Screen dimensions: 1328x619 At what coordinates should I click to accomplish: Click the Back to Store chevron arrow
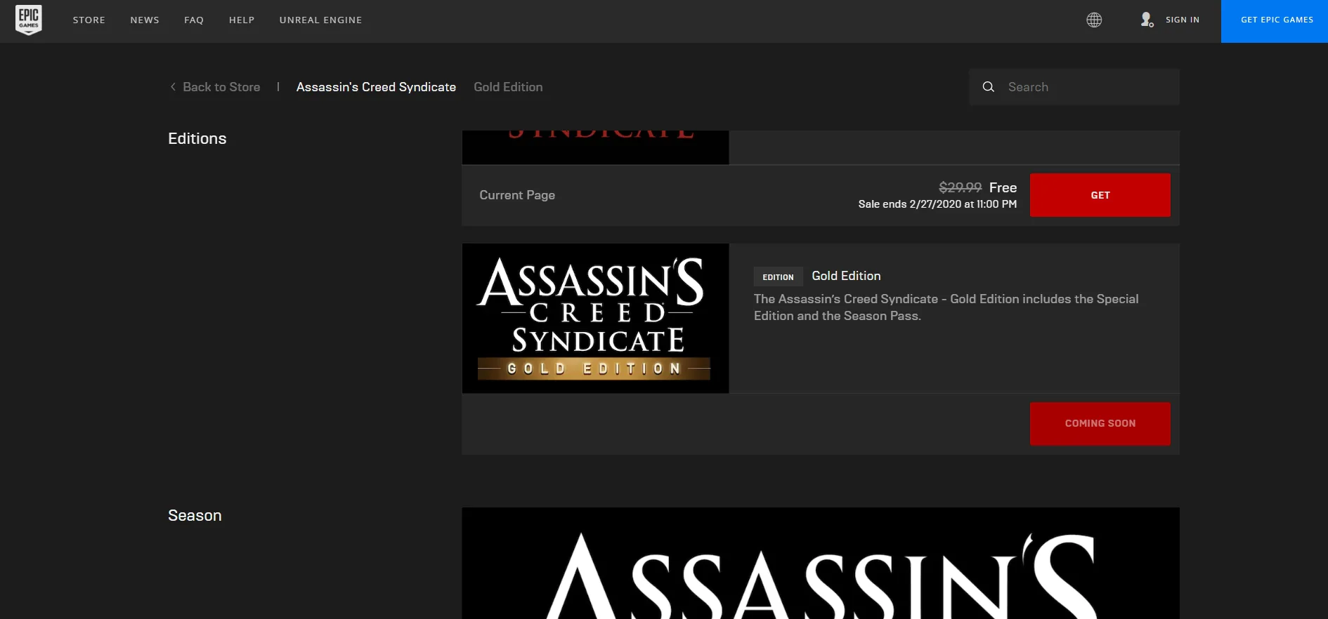click(x=173, y=87)
